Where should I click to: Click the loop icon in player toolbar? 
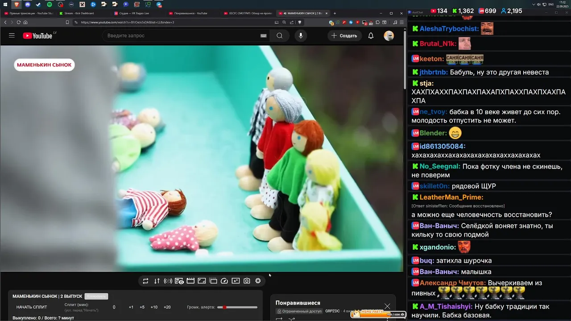coord(145,281)
